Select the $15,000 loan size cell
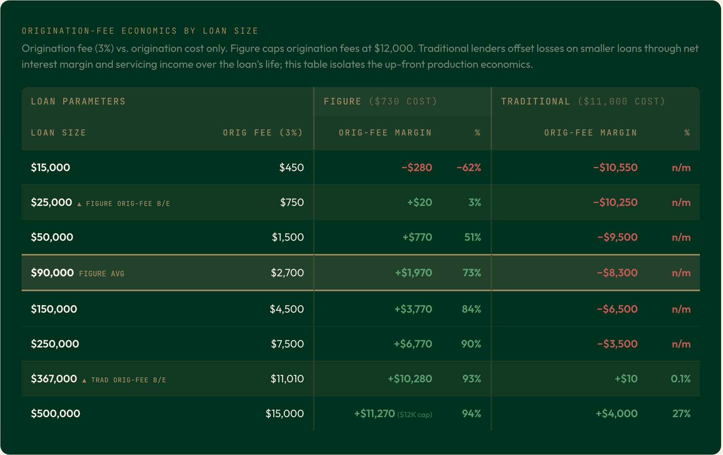The width and height of the screenshot is (723, 455). tap(50, 167)
